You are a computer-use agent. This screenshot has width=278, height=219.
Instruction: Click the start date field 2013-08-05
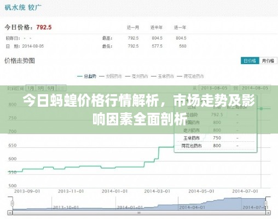coord(215,88)
